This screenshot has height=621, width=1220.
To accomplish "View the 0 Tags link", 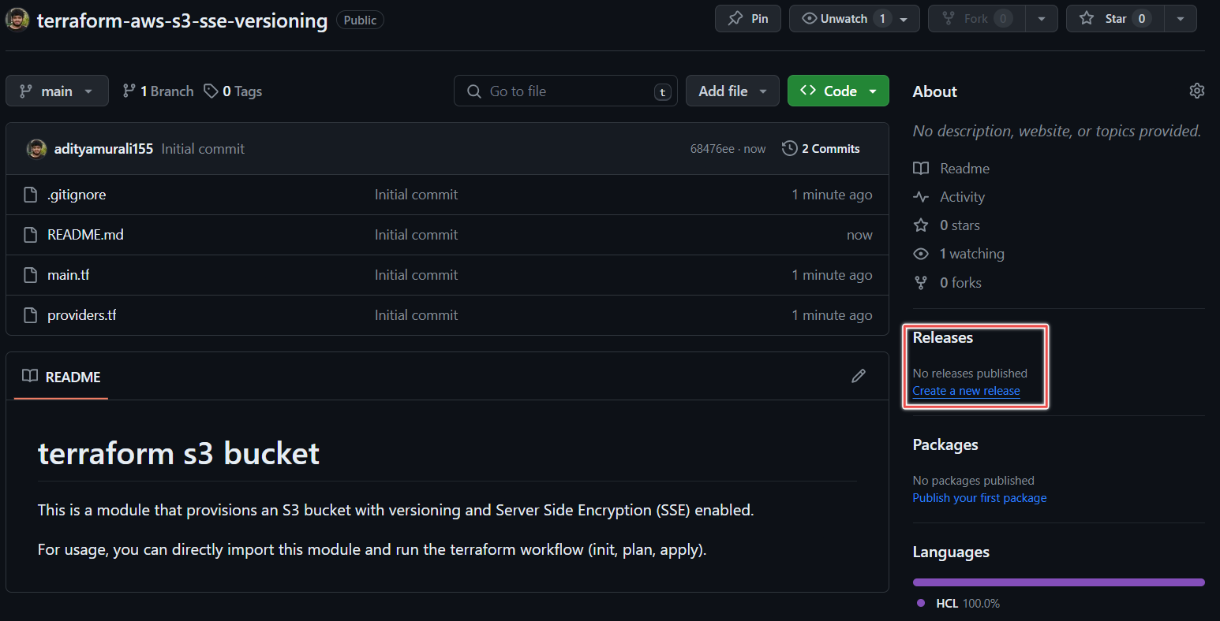I will click(233, 91).
